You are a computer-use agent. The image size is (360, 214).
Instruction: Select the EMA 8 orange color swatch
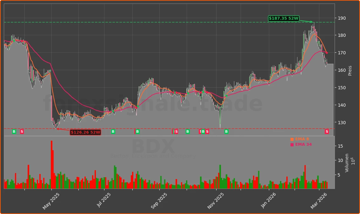click(x=292, y=139)
